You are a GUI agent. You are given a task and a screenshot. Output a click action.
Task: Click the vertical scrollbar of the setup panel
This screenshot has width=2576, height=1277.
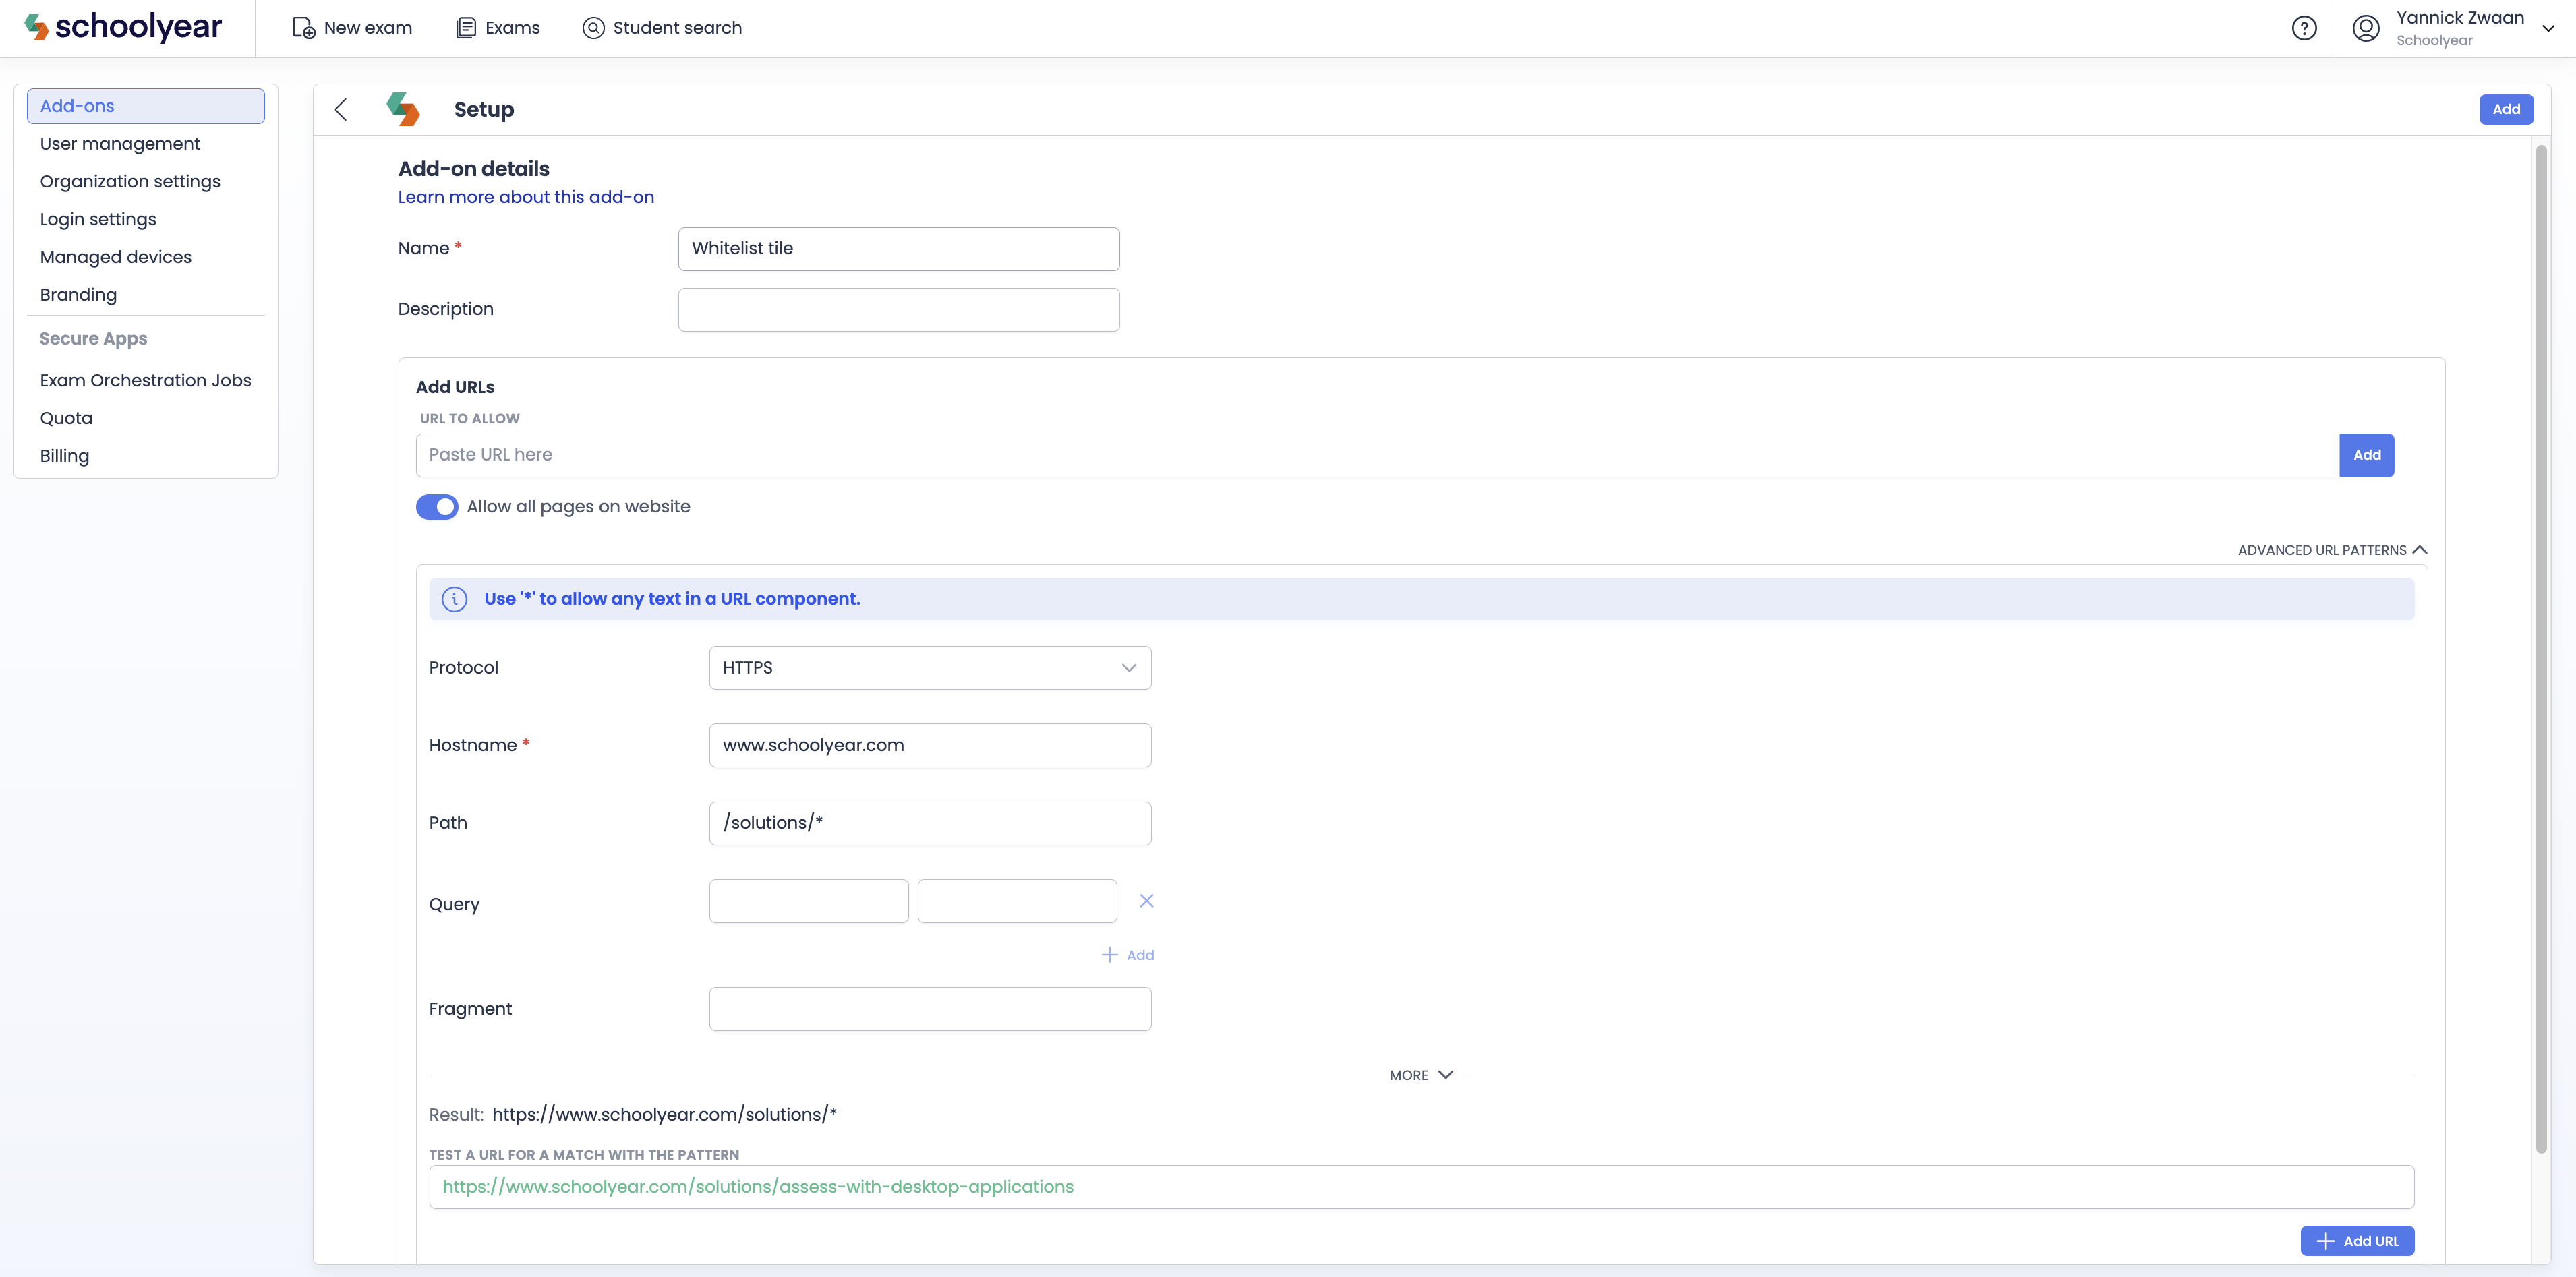(2541, 648)
